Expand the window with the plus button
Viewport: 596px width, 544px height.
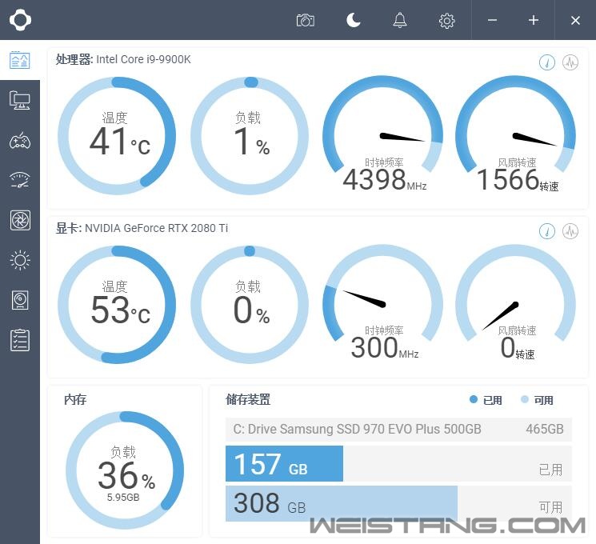534,20
